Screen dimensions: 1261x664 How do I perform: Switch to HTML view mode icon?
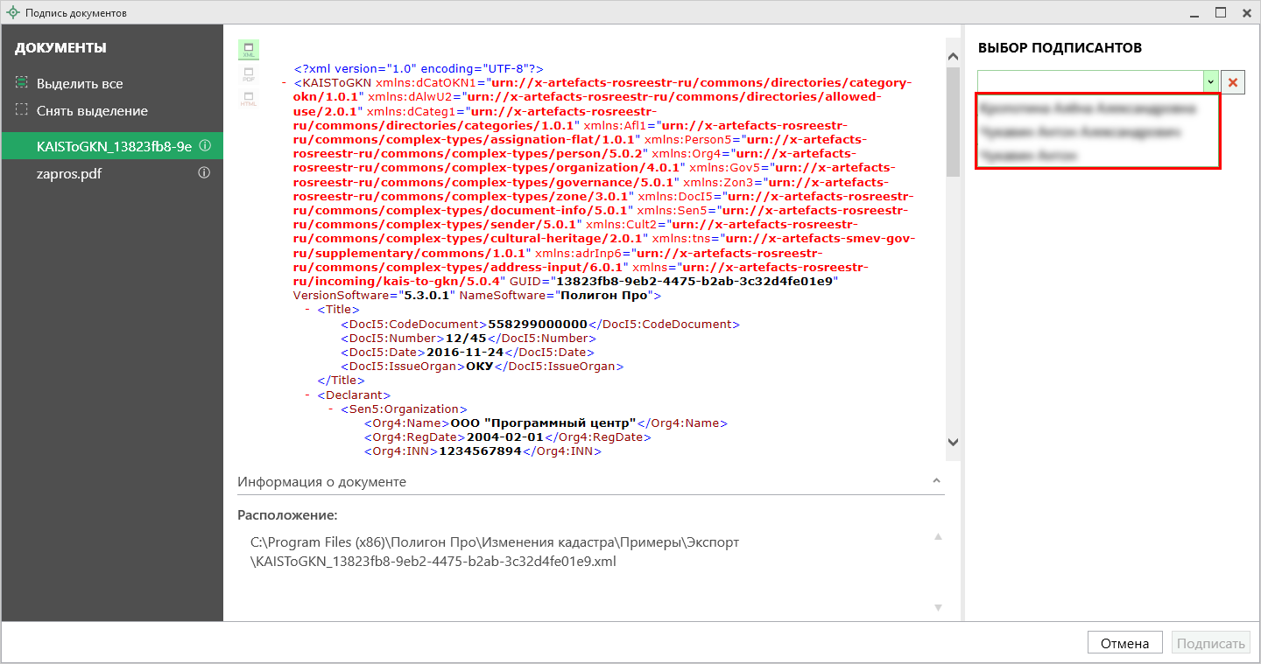coord(249,98)
